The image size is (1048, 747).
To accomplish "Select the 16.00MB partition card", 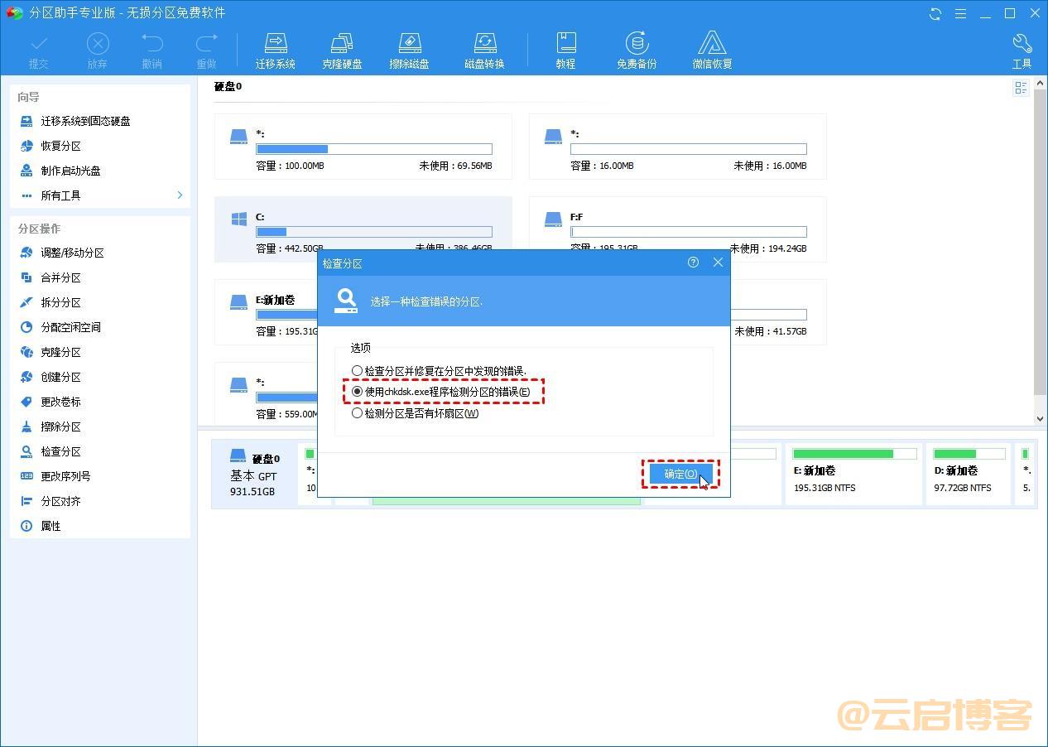I will click(677, 147).
